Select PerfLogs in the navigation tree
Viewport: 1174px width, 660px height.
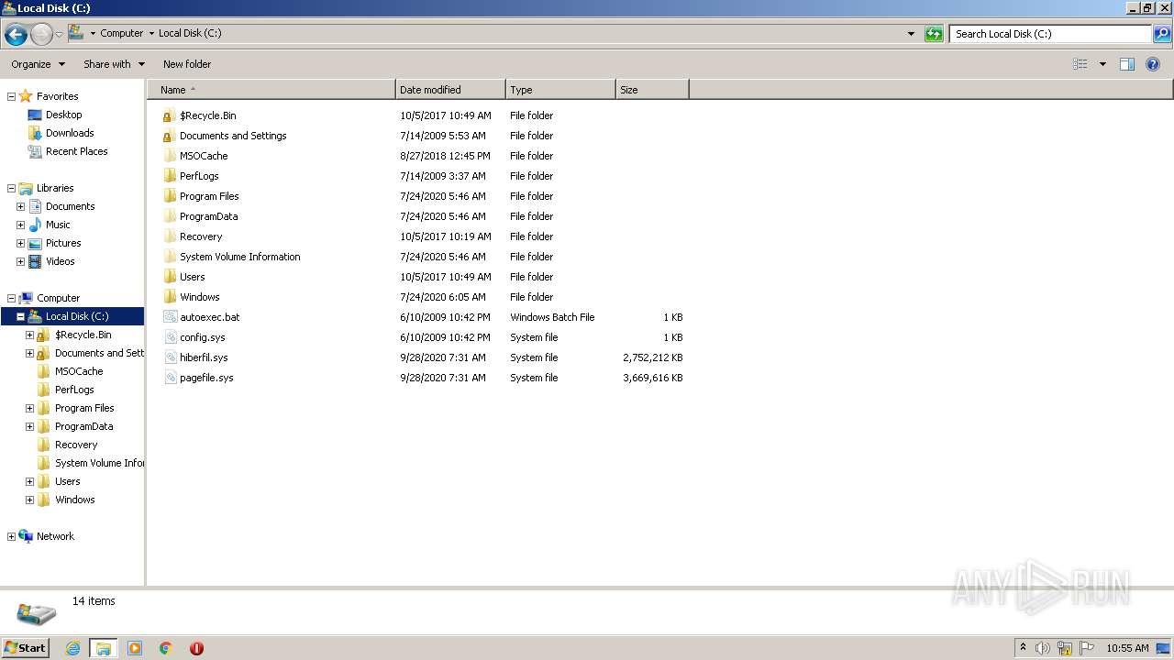tap(74, 390)
